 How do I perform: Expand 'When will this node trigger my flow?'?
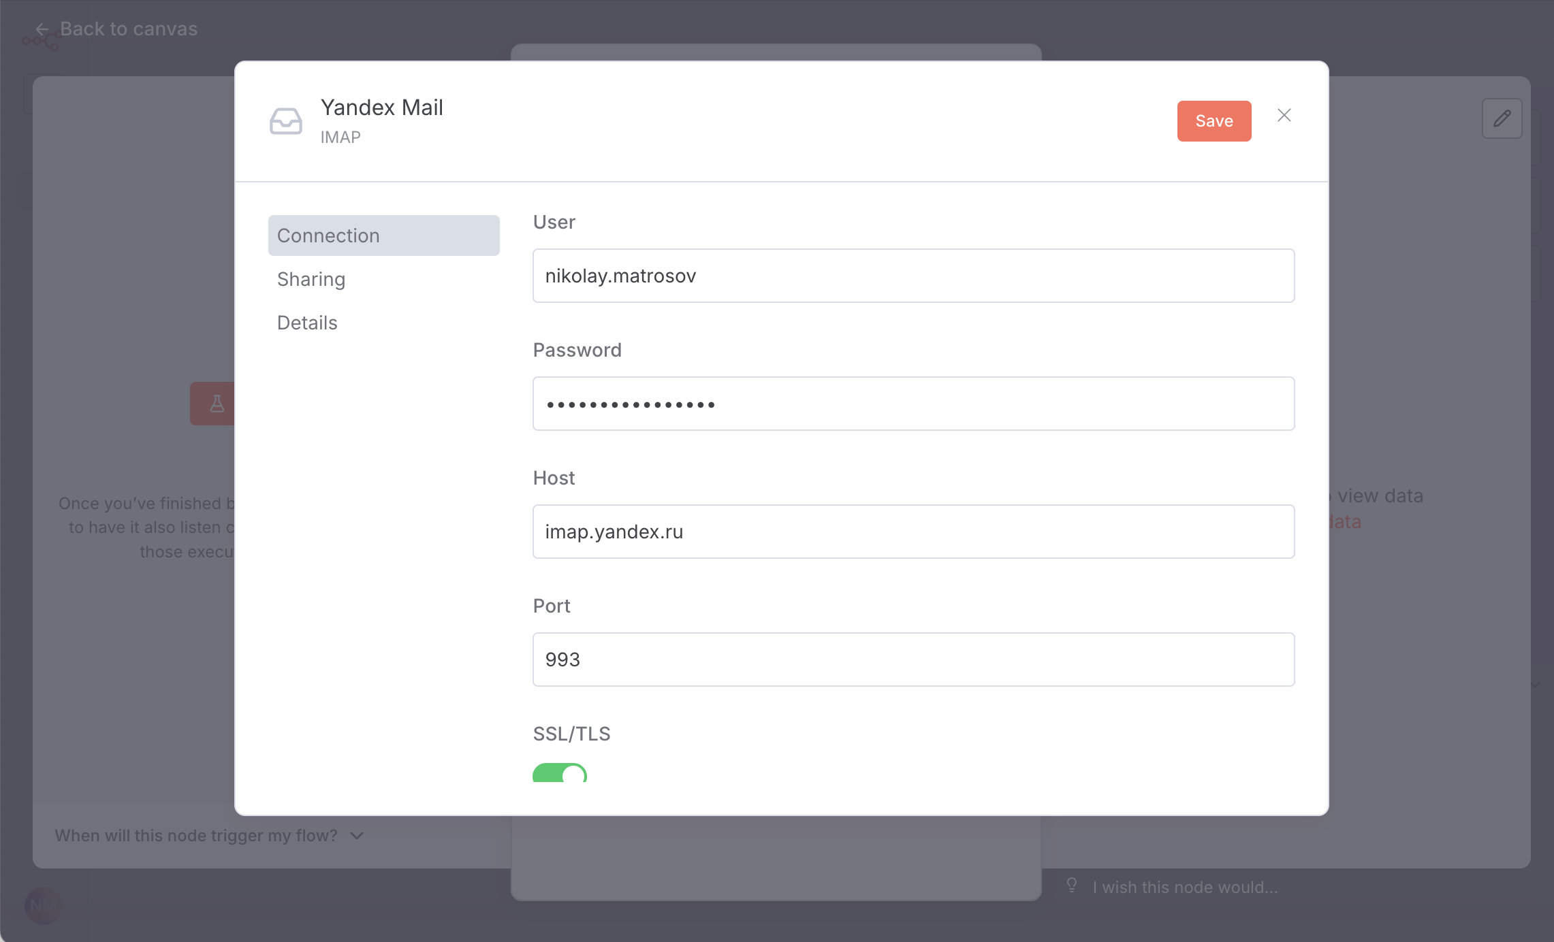pos(196,835)
